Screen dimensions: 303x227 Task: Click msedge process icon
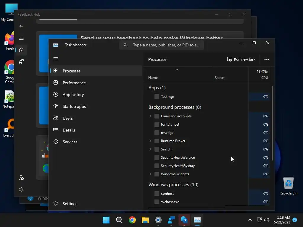pos(157,133)
